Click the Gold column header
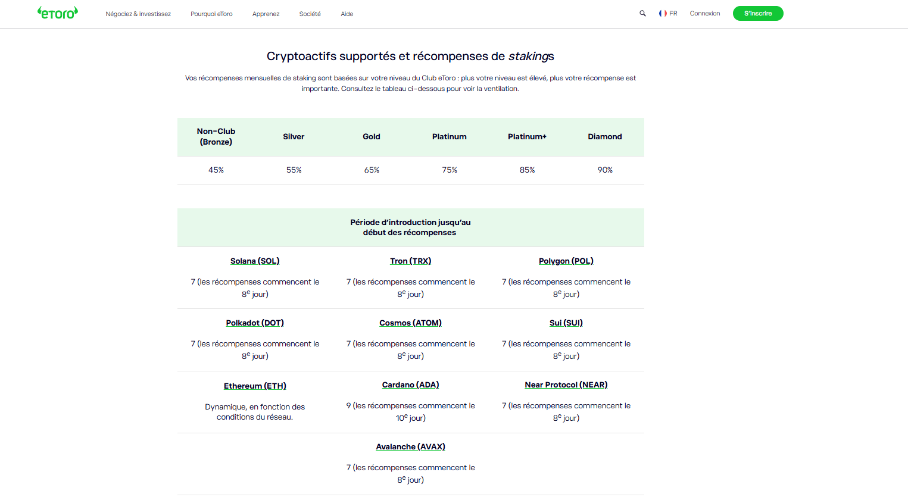Image resolution: width=908 pixels, height=497 pixels. [372, 136]
